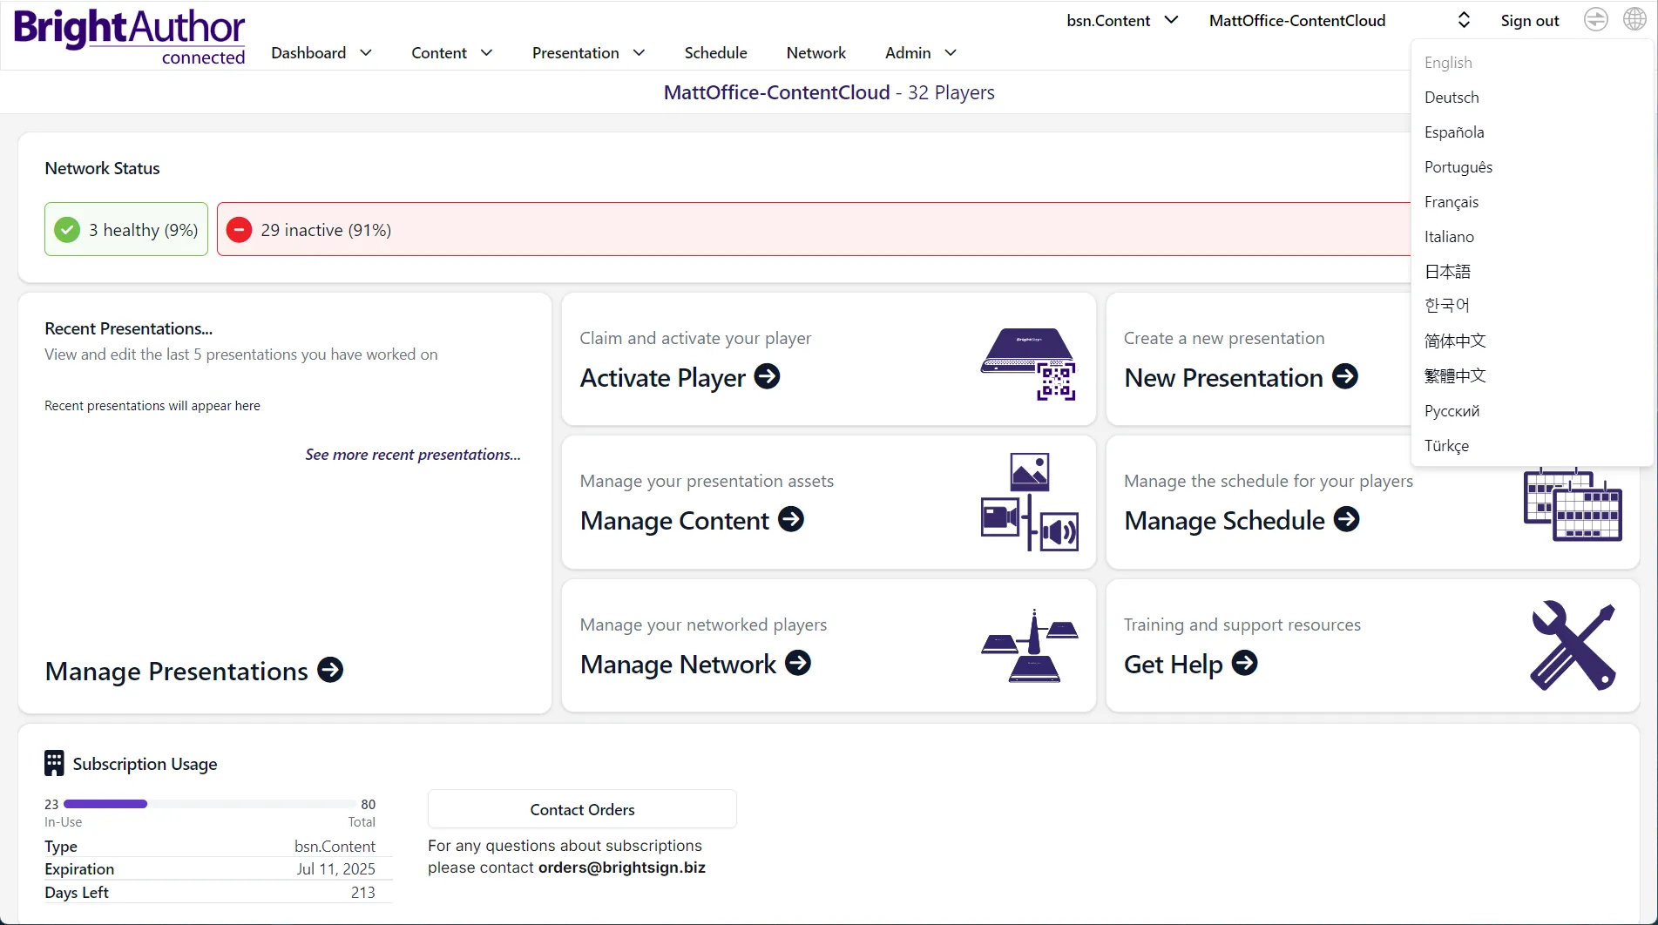Expand the Presentation menu

click(x=589, y=53)
